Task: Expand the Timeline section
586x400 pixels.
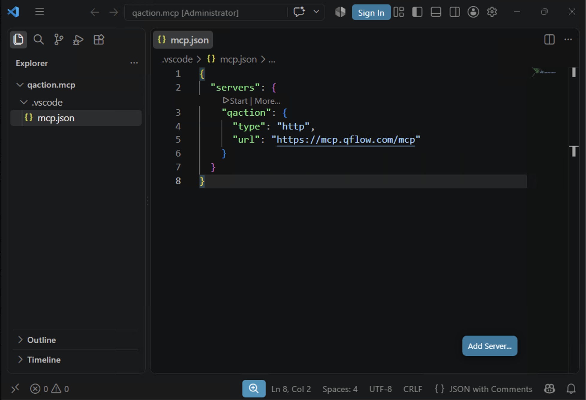Action: 76,360
